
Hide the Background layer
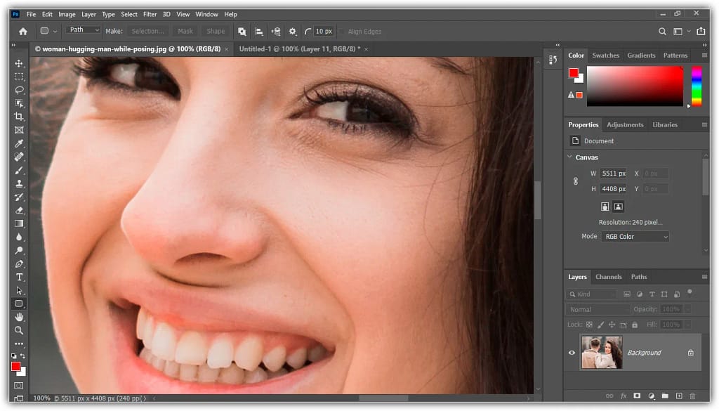572,353
